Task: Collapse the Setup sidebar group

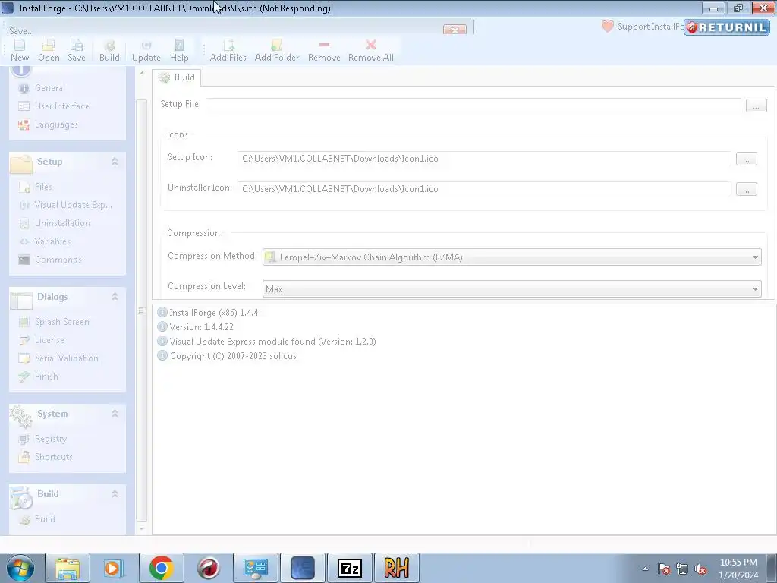Action: click(115, 162)
